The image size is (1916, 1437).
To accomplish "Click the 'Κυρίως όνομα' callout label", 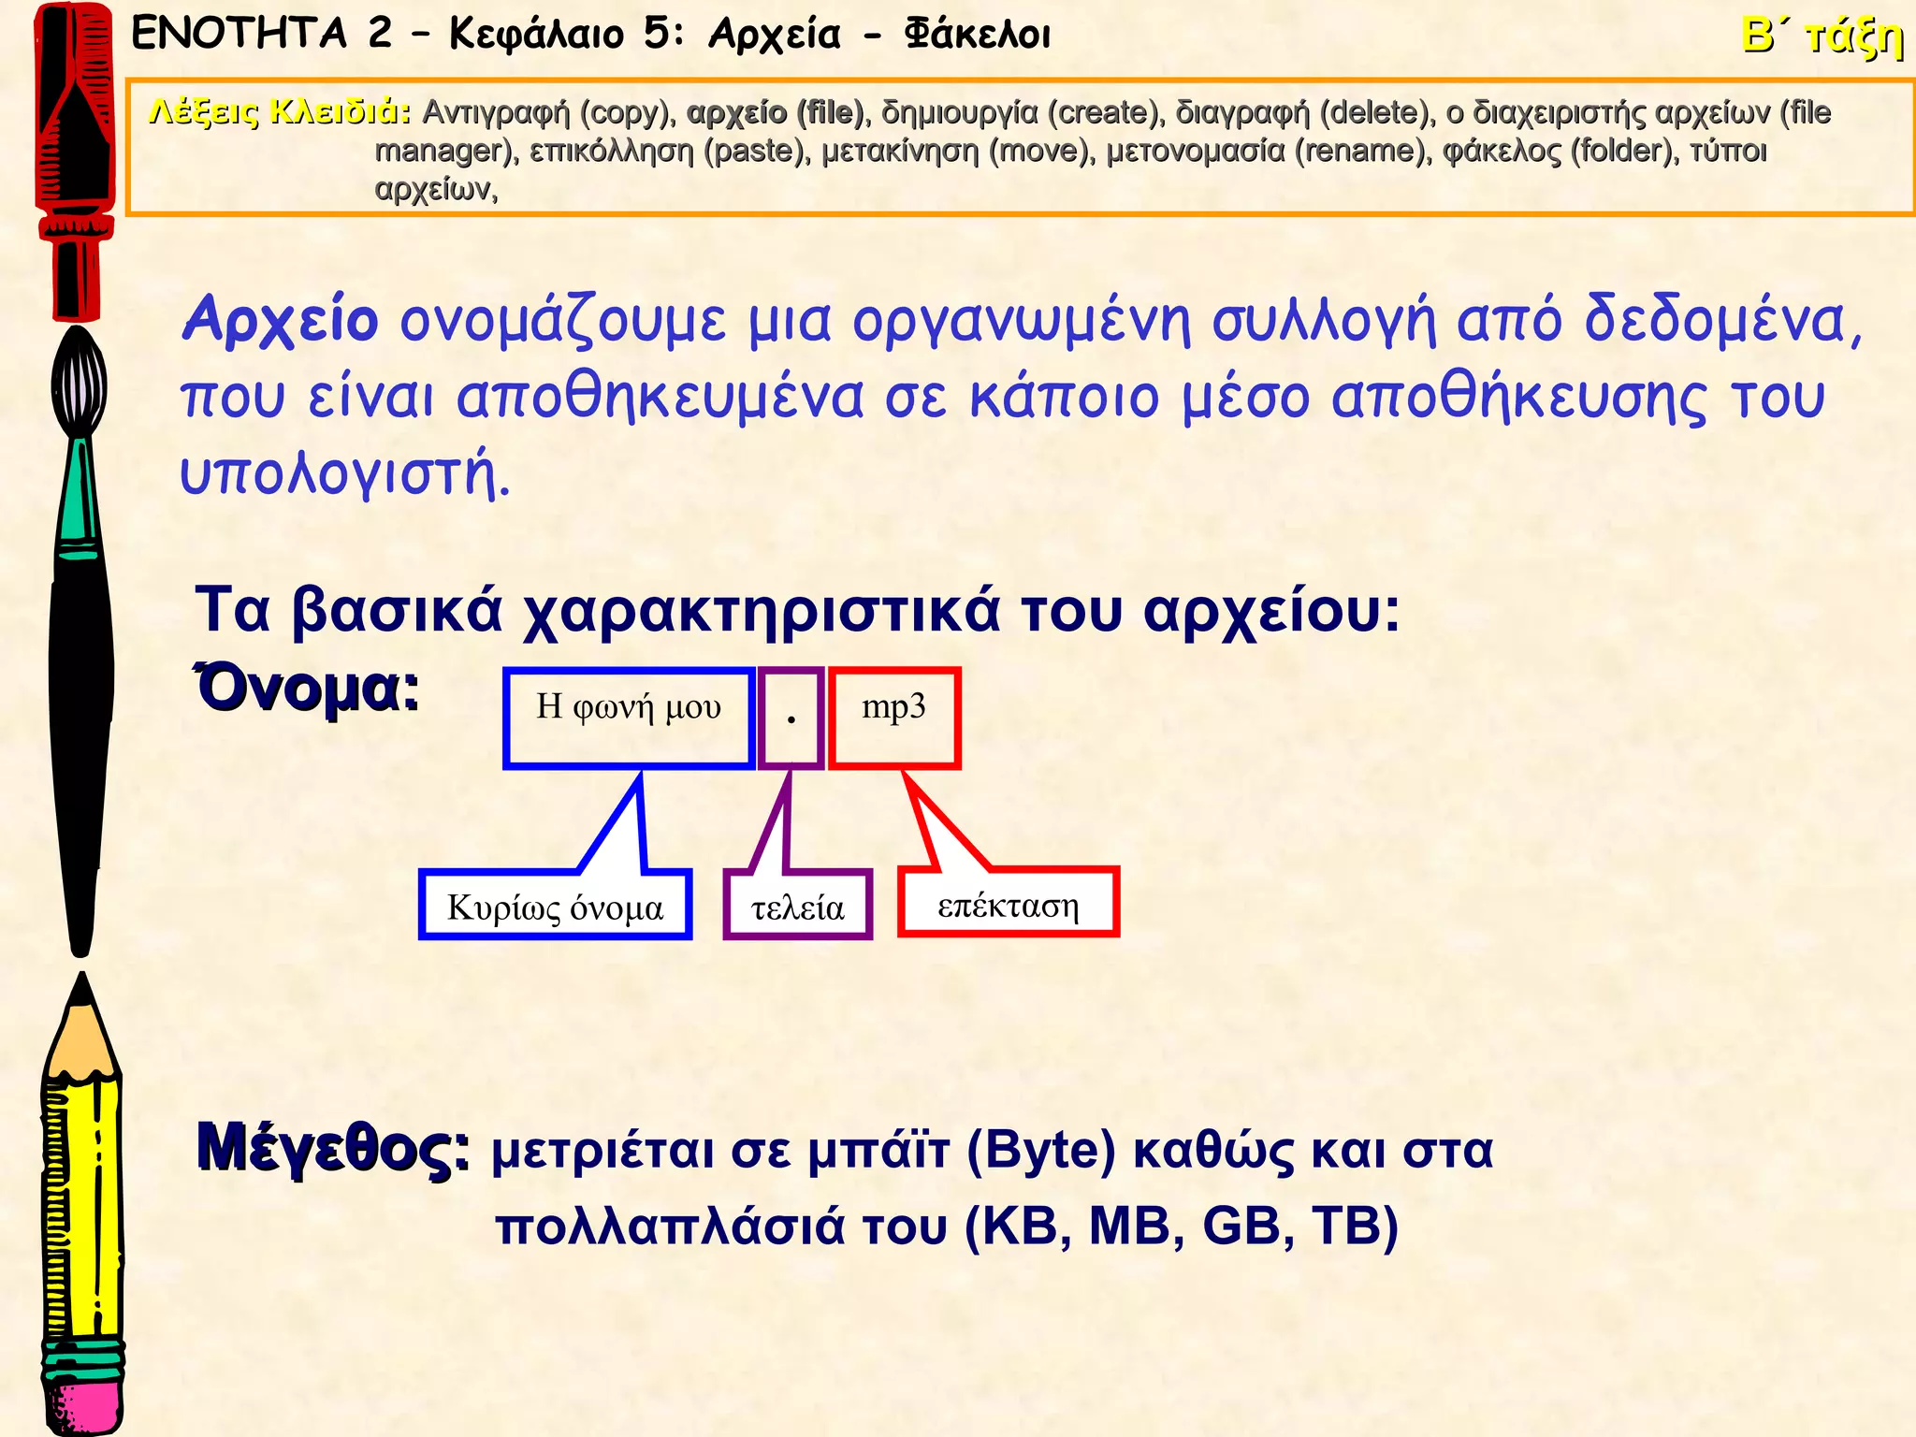I will tap(555, 906).
